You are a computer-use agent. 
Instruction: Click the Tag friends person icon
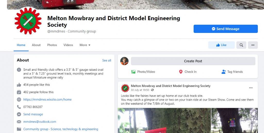(x=224, y=72)
